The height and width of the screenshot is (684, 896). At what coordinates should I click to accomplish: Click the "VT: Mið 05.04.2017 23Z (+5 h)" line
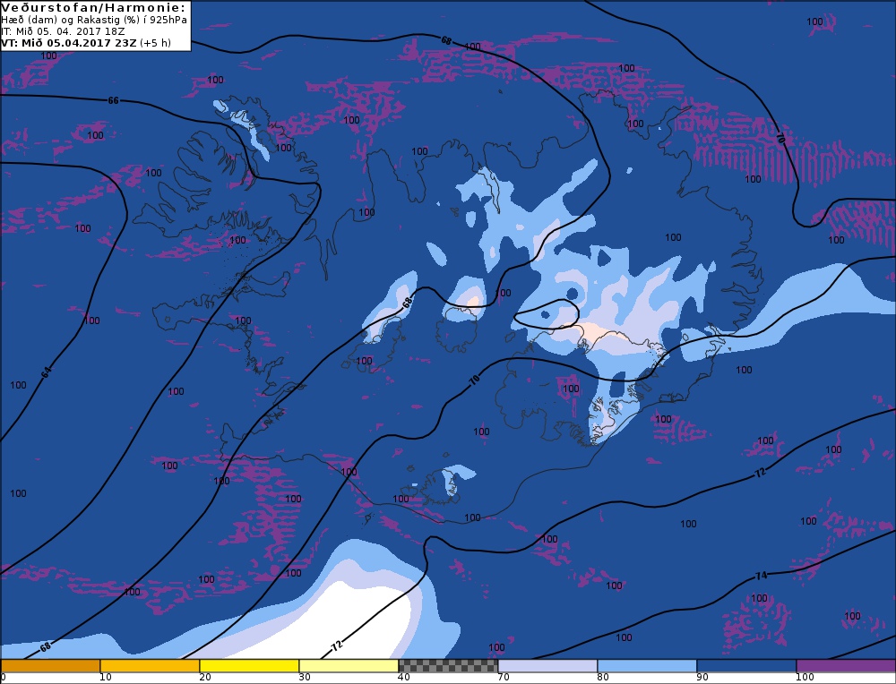(x=86, y=43)
